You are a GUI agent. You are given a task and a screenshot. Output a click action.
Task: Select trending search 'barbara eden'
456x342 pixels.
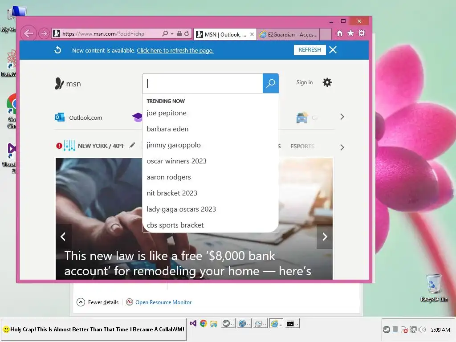(167, 129)
